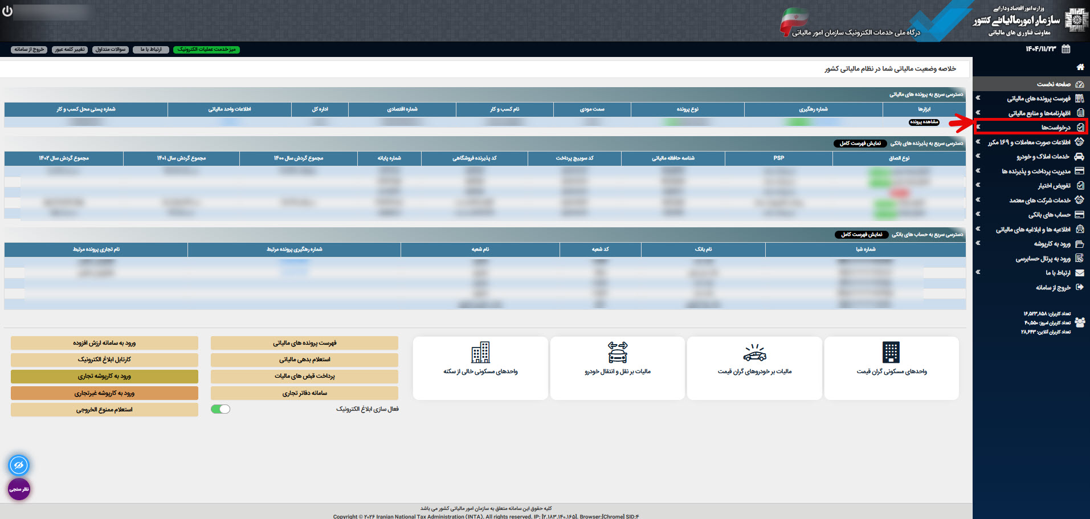Toggle the فعال سازی ابلاغ الکترونیک switch

(221, 409)
